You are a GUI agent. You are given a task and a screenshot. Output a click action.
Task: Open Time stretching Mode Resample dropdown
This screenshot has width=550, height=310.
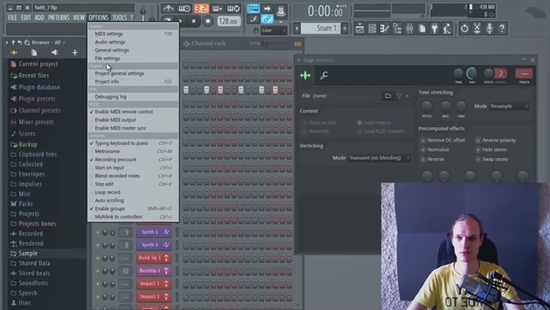click(509, 106)
